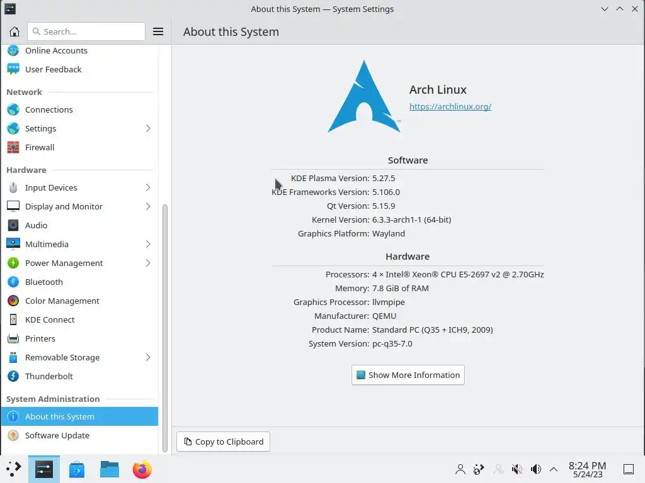Screen dimensions: 645x483
Task: Open Thunderbolt settings
Action: tap(79, 377)
